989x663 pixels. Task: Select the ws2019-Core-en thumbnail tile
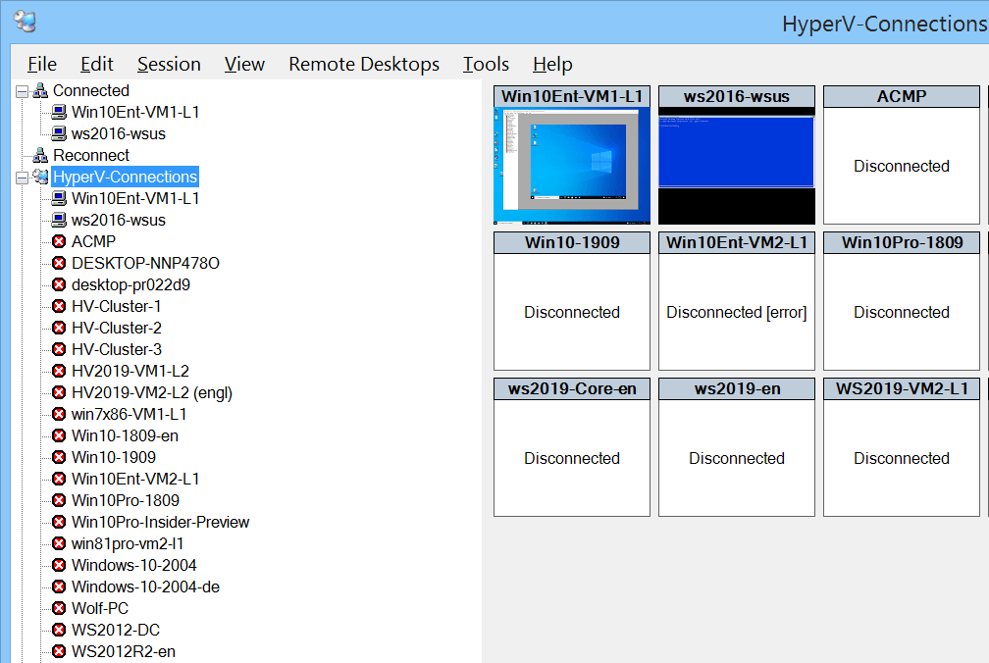click(x=572, y=447)
